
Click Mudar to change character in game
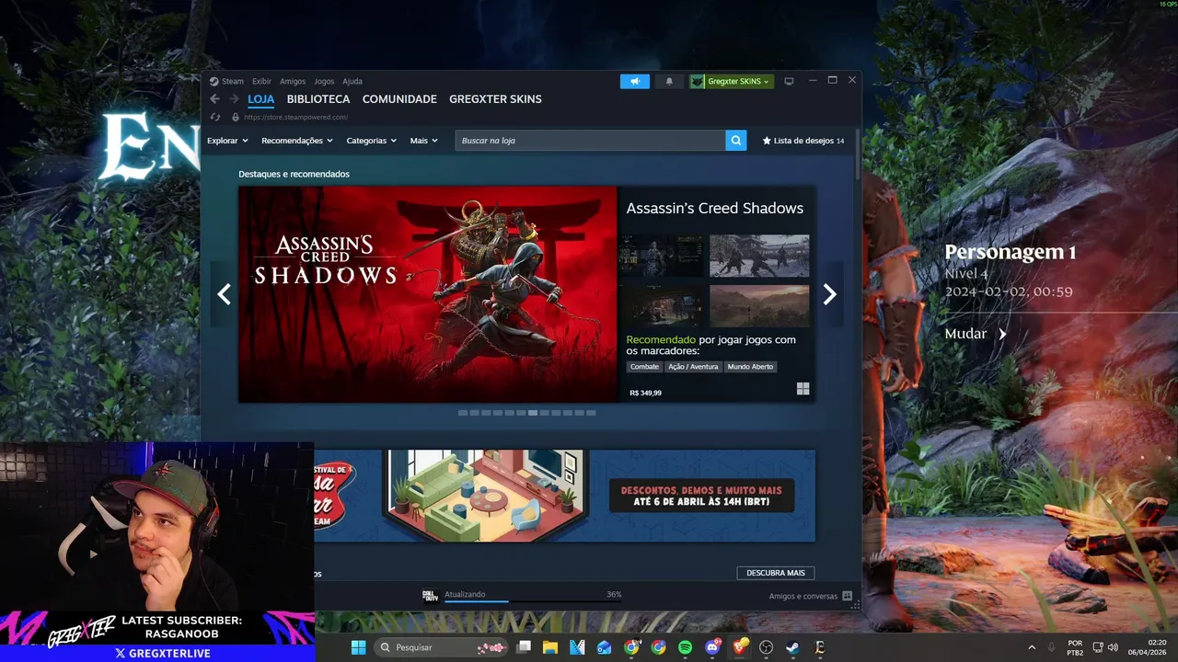pyautogui.click(x=975, y=334)
